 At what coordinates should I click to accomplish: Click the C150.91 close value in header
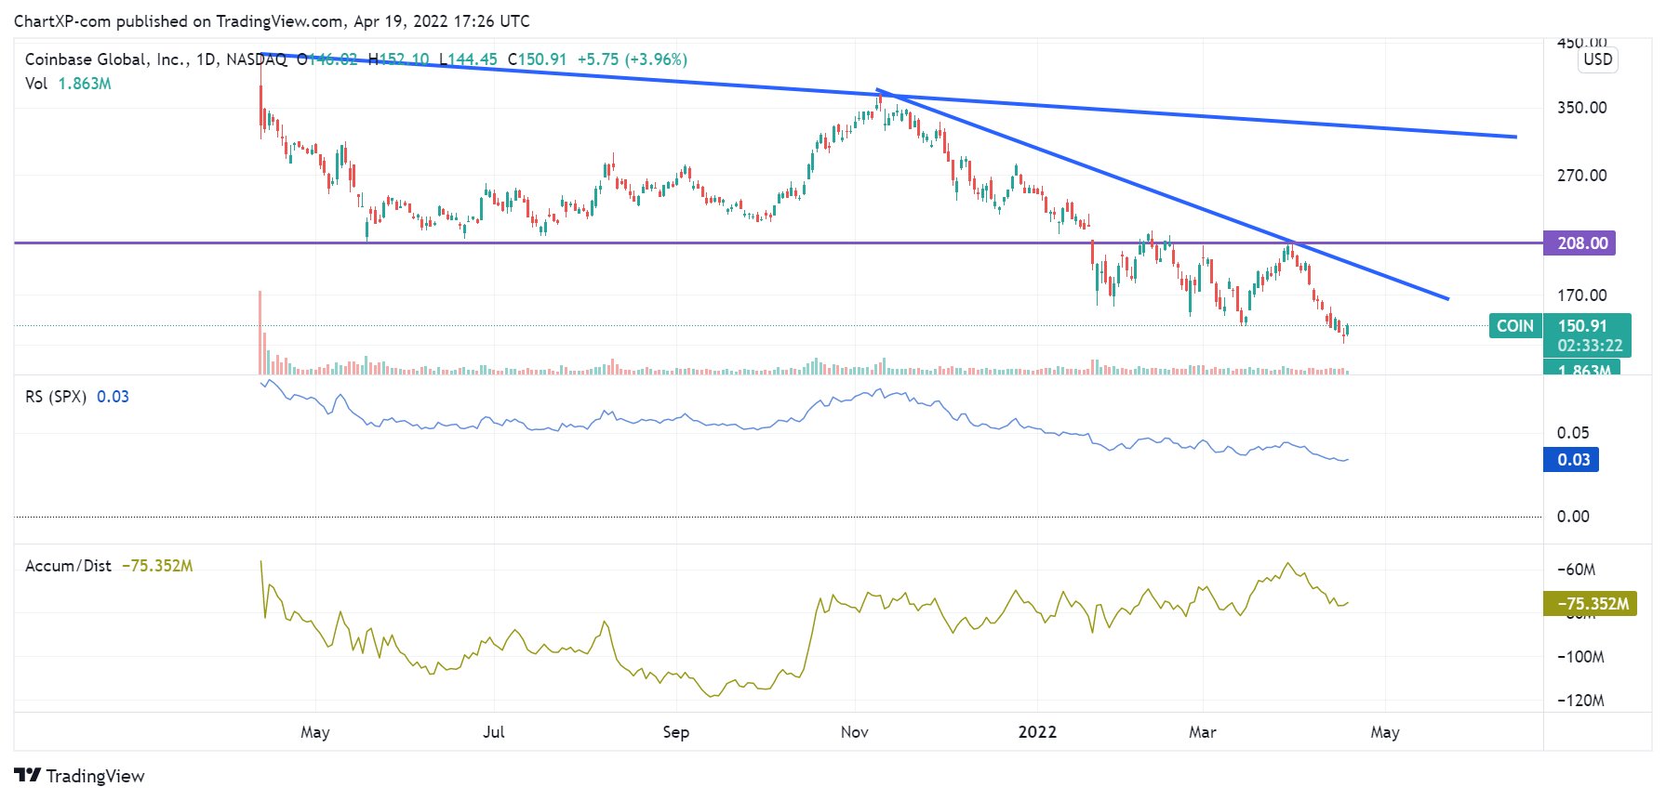(x=537, y=59)
